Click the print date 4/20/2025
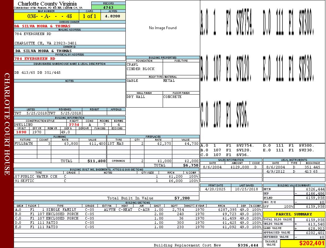 tap(215, 189)
